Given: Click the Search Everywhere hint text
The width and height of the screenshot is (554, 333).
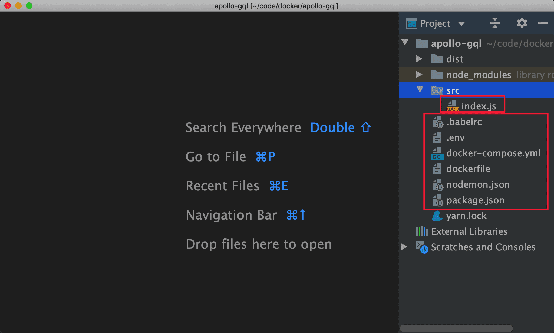Looking at the screenshot, I should coord(243,127).
